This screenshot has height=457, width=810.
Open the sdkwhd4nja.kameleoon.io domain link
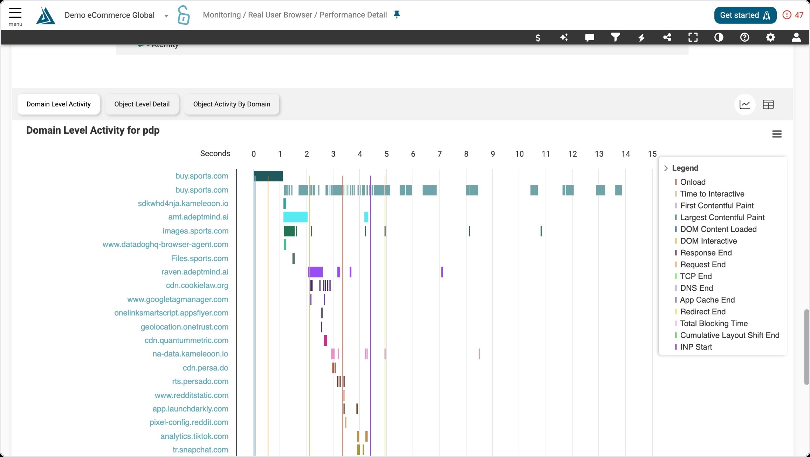[183, 203]
